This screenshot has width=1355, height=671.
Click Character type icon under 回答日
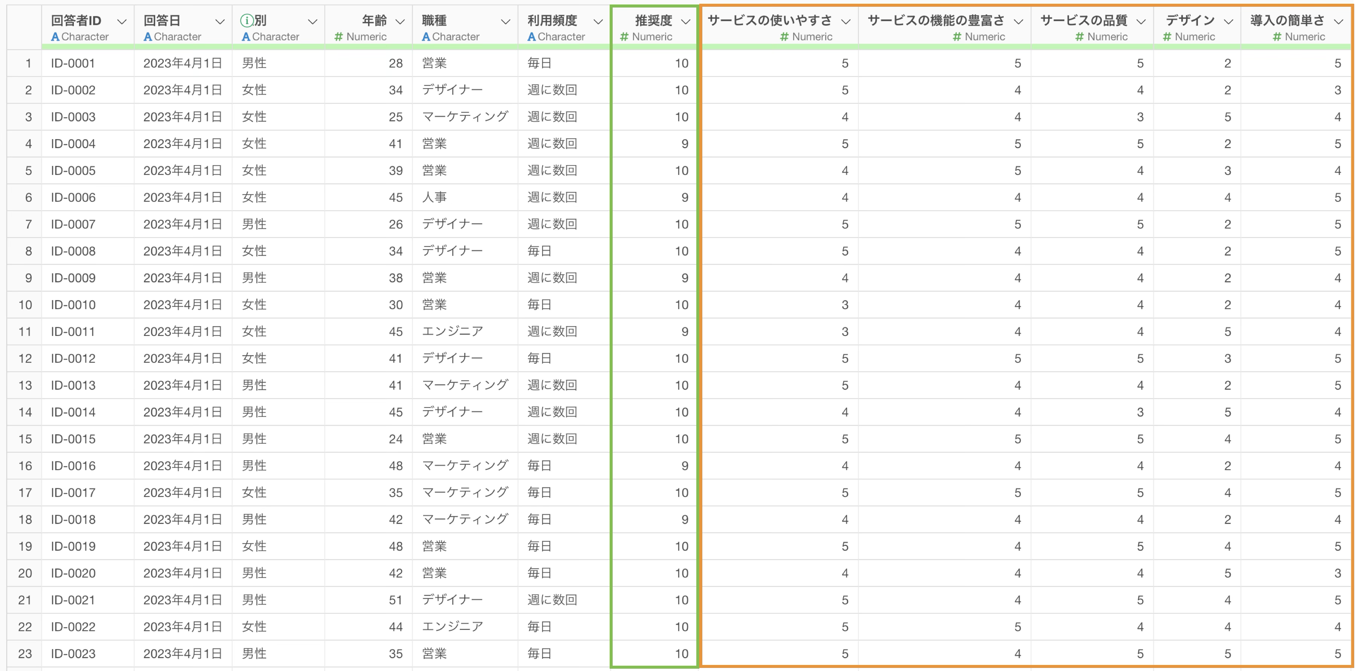click(147, 37)
